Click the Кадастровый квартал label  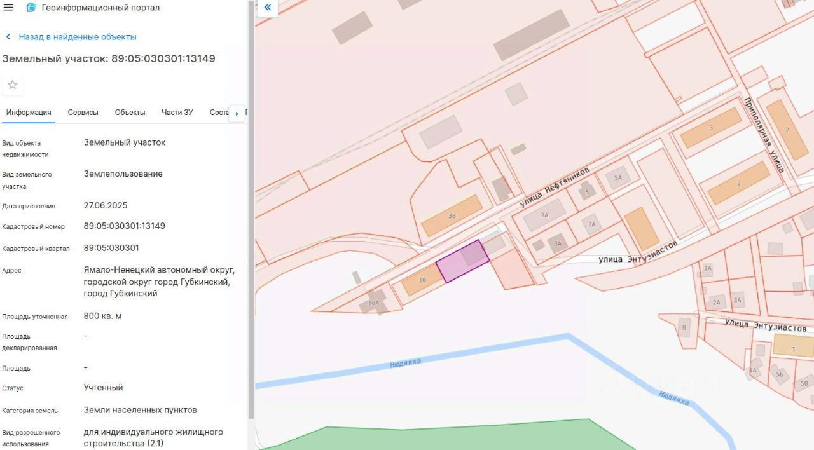[x=36, y=249]
